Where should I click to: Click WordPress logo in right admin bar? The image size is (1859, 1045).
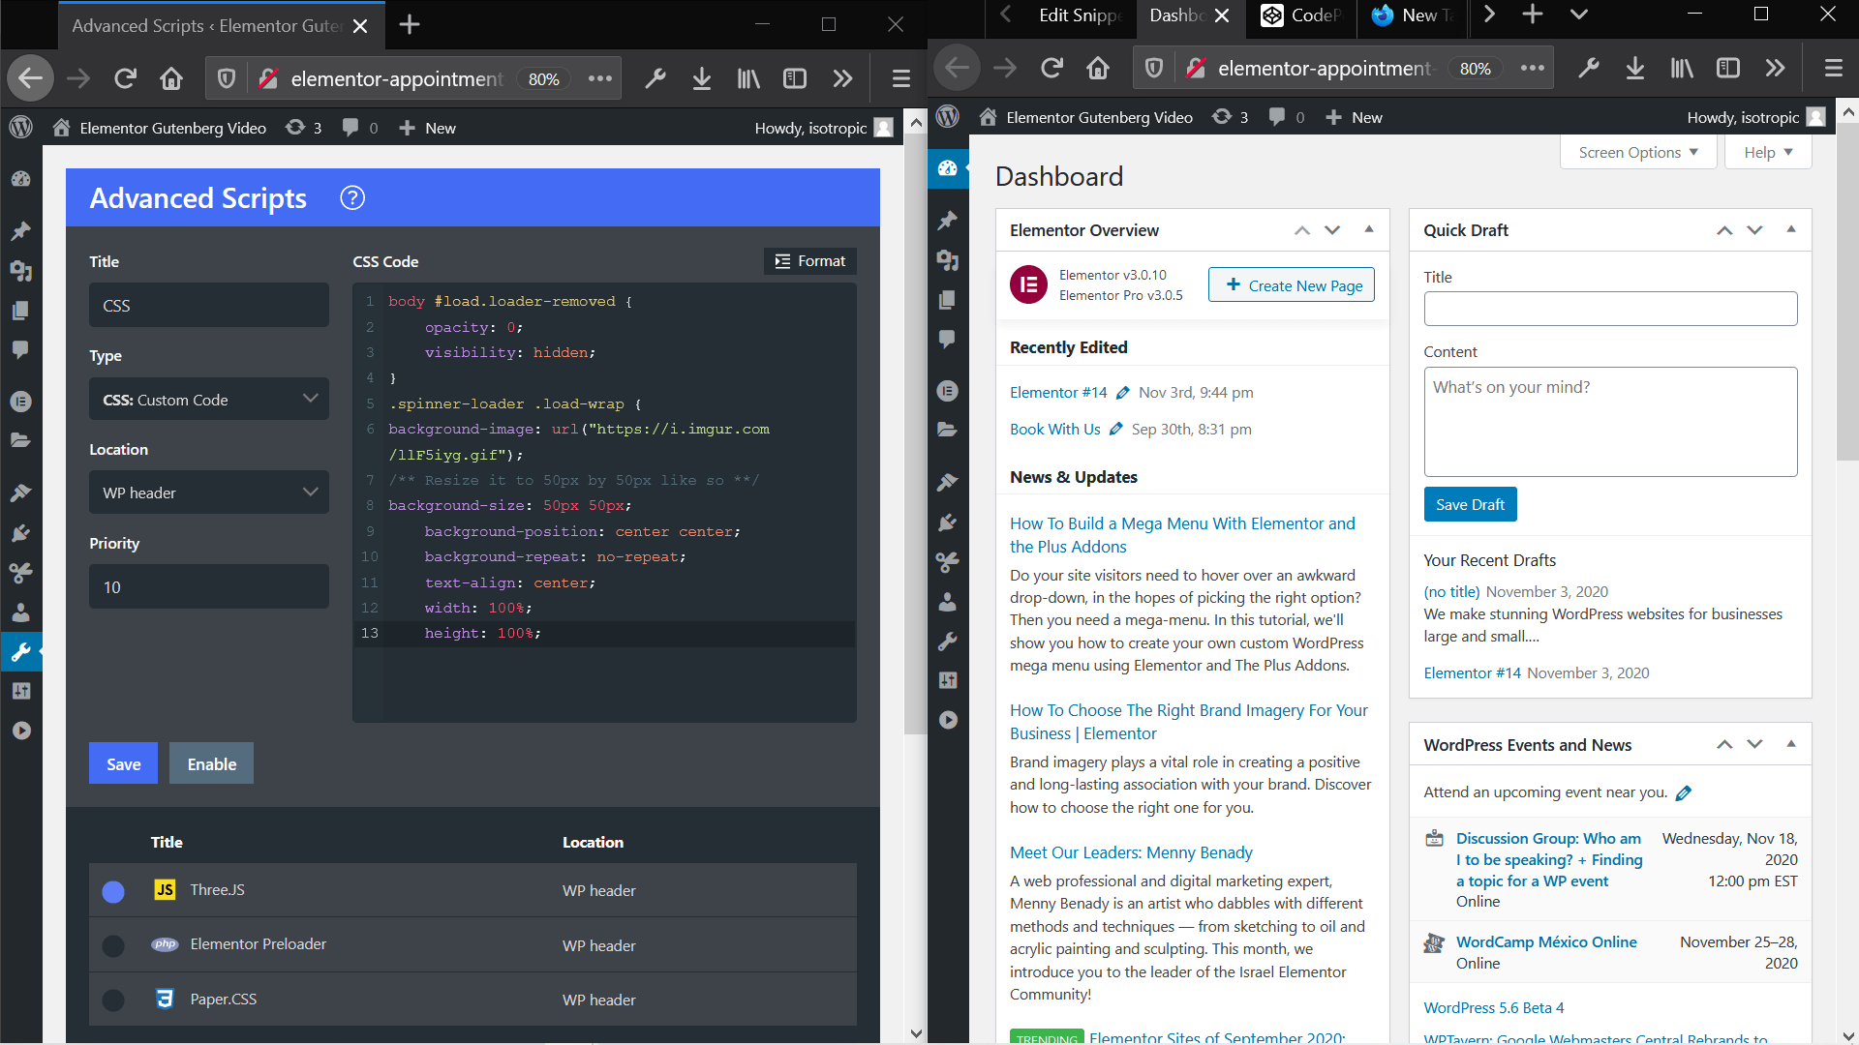948,117
